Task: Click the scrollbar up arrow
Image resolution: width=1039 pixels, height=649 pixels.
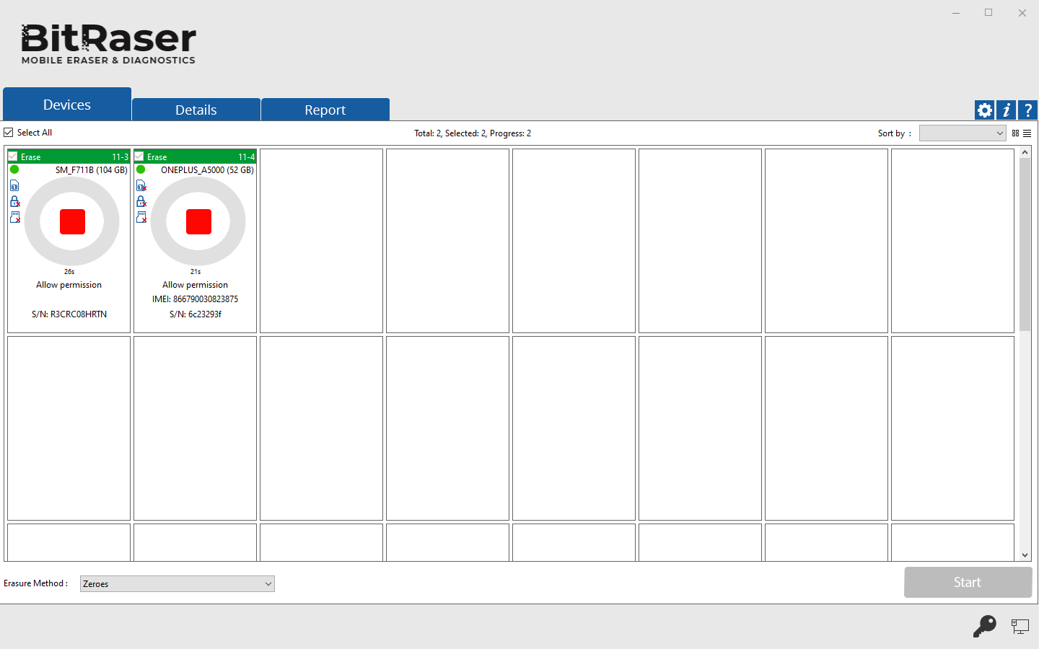Action: (1025, 153)
